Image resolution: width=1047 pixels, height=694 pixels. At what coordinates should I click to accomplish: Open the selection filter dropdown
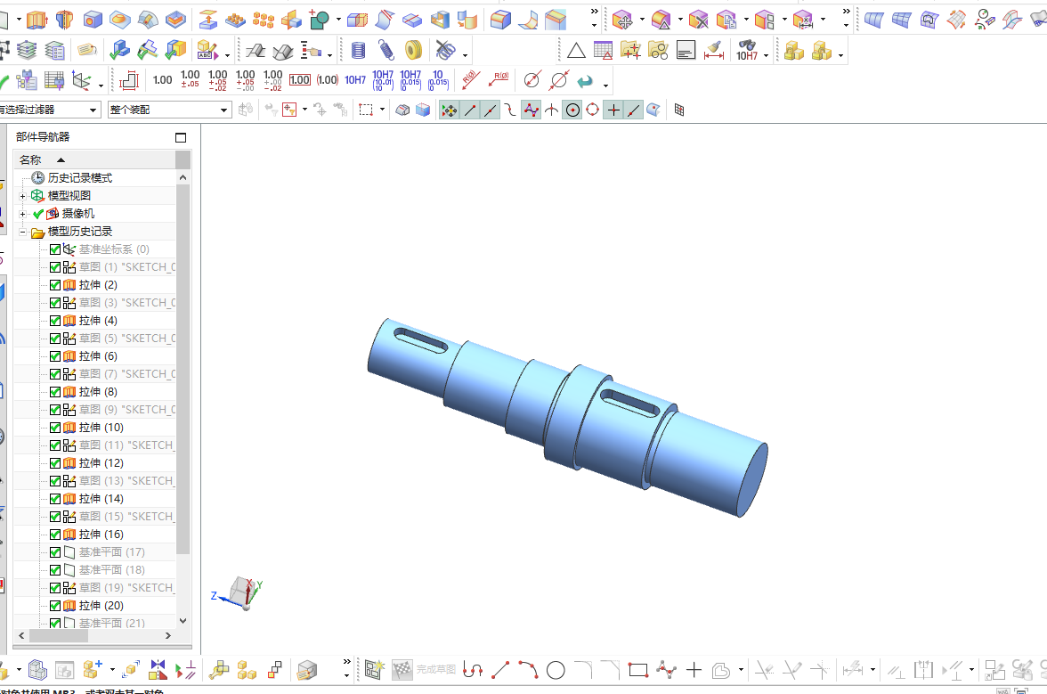point(94,110)
